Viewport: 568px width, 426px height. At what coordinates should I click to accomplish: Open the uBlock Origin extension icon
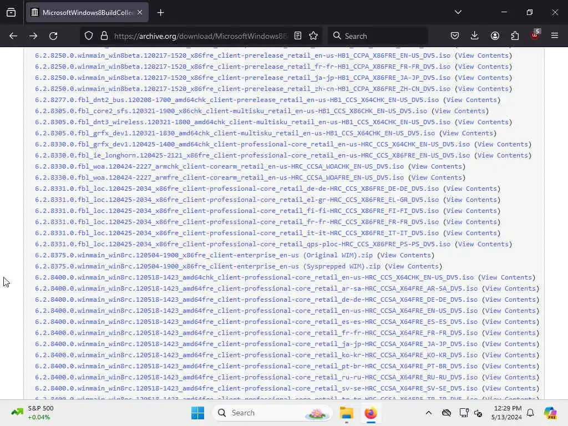tap(535, 35)
